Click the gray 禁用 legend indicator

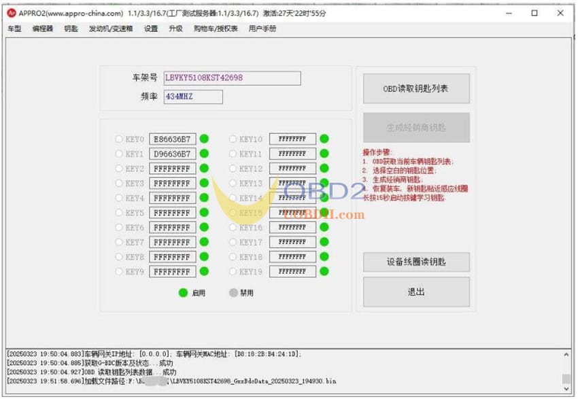tap(233, 293)
